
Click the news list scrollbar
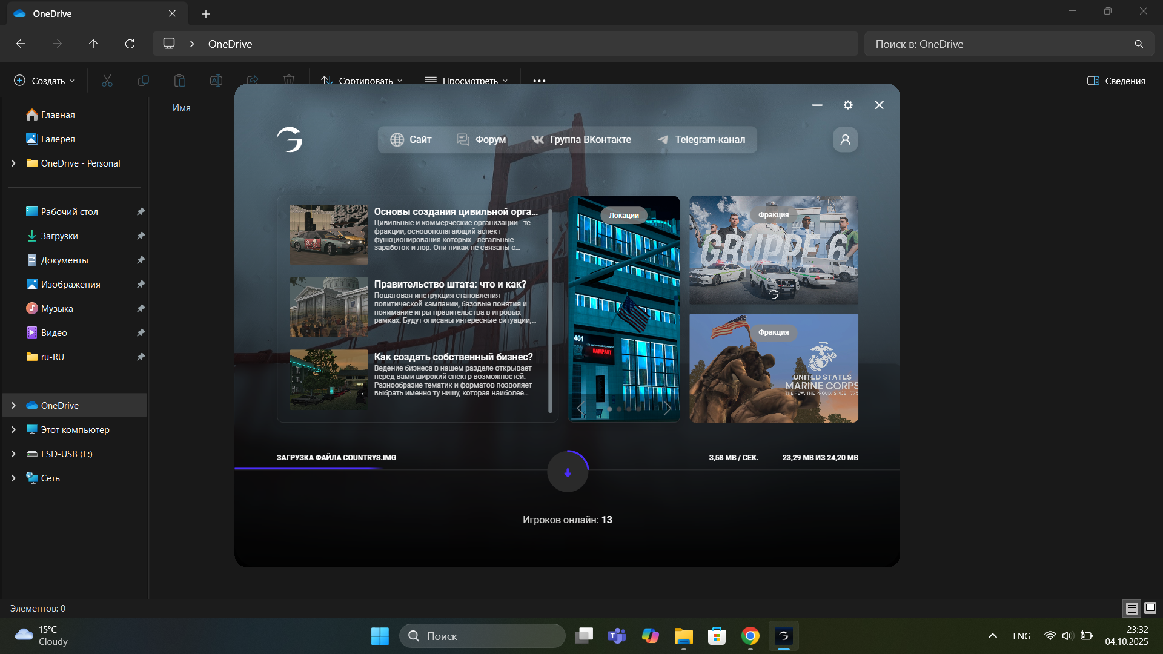[550, 310]
